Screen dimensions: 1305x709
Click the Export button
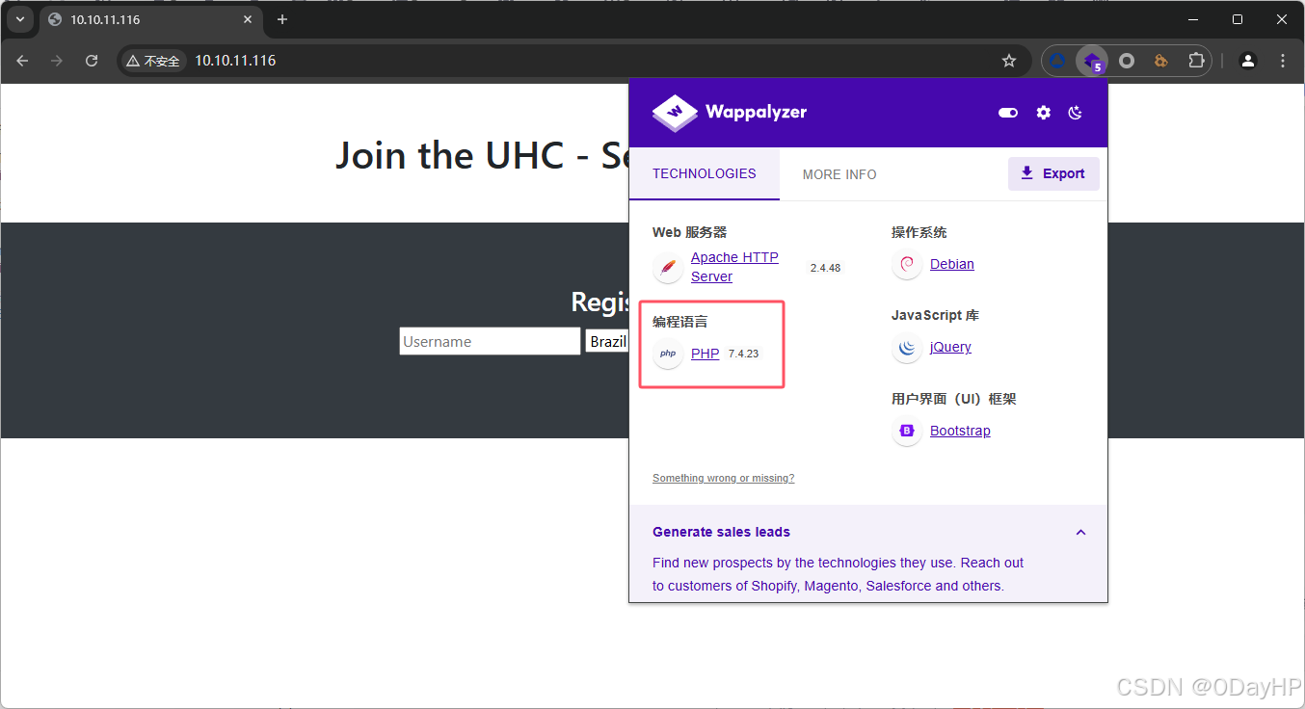tap(1053, 173)
